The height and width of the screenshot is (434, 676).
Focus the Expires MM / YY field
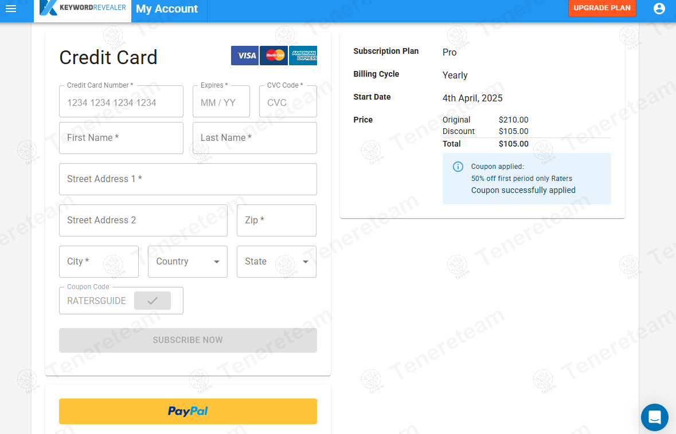221,101
